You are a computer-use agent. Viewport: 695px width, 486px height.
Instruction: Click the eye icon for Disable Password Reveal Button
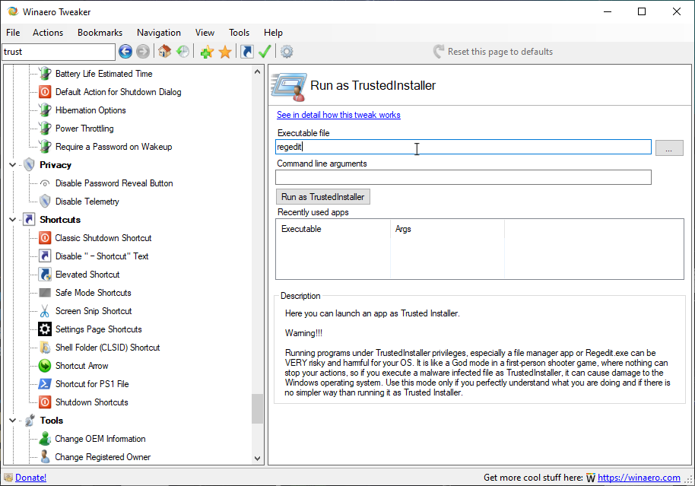point(45,183)
